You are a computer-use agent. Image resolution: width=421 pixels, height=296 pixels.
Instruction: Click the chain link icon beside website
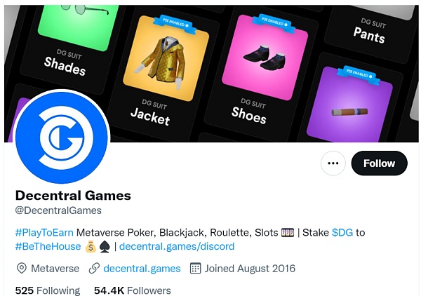[x=94, y=269]
